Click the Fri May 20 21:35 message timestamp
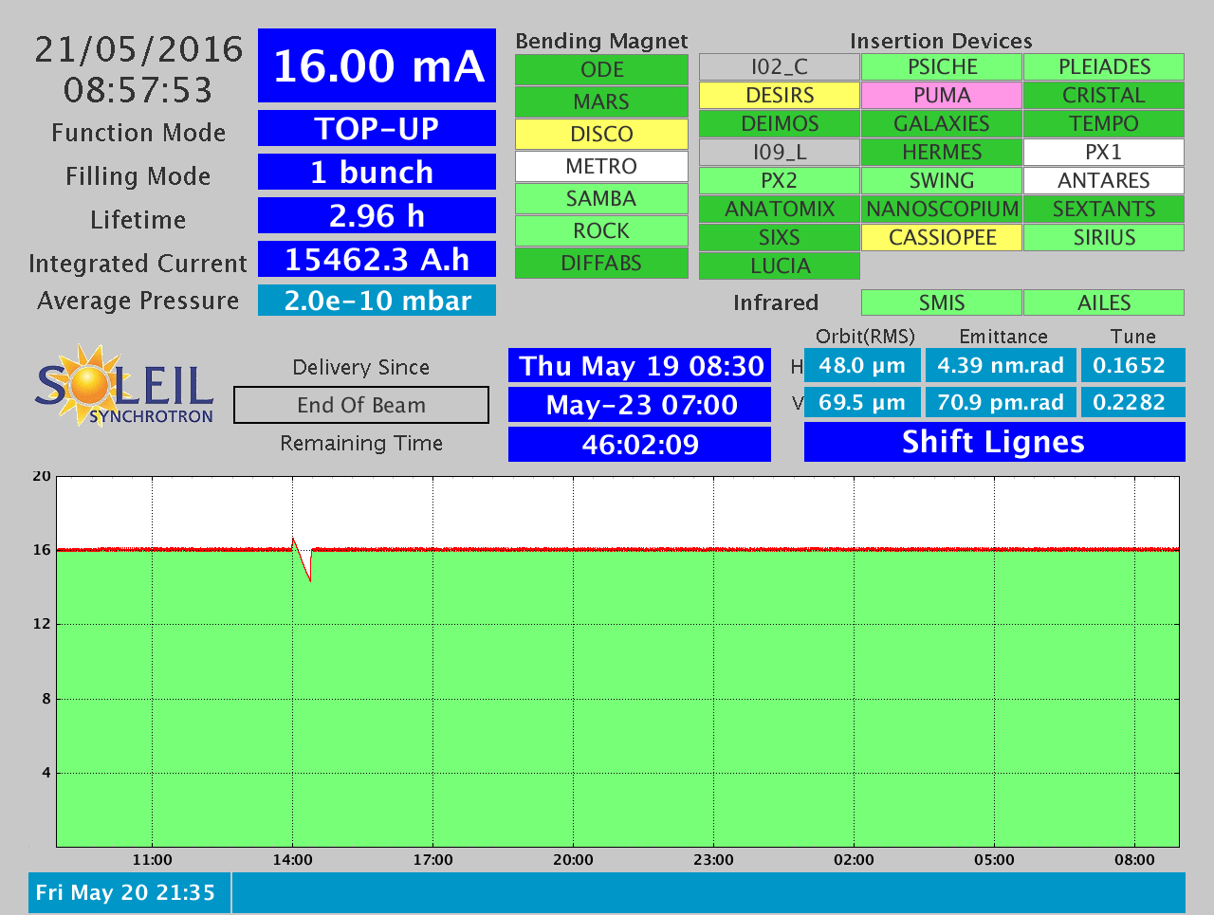 (x=125, y=893)
